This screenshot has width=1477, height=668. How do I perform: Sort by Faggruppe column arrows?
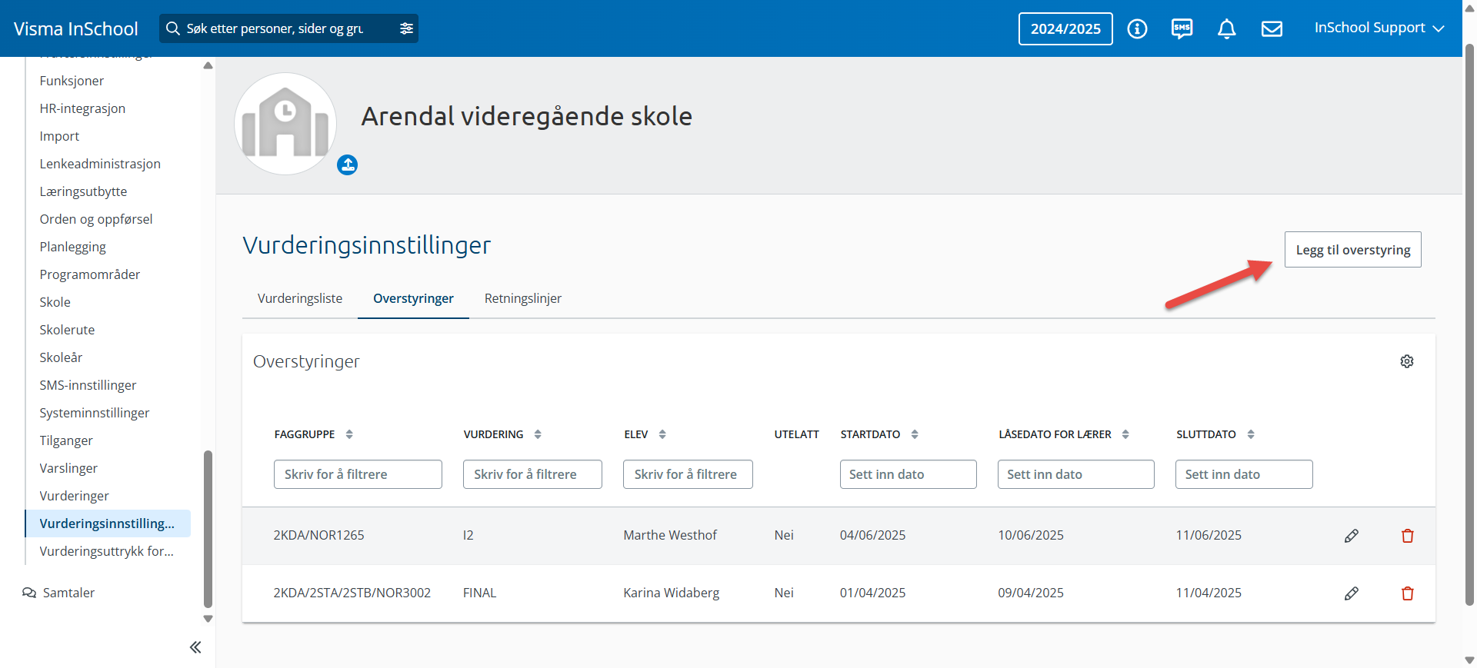tap(349, 434)
